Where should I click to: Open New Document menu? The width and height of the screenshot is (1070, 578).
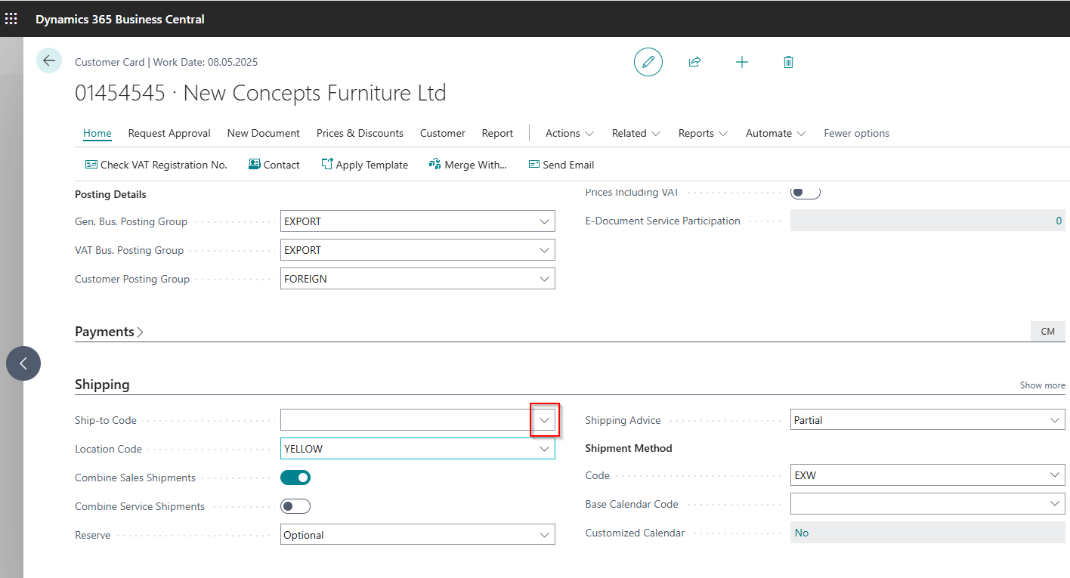pos(264,133)
